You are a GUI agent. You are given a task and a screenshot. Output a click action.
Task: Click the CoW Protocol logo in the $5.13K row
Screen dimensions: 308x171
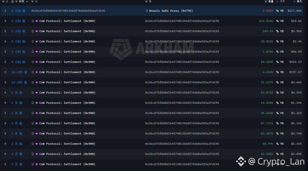pyautogui.click(x=36, y=123)
